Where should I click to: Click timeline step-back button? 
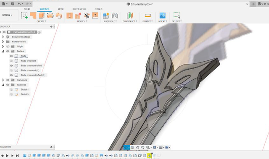3,156
